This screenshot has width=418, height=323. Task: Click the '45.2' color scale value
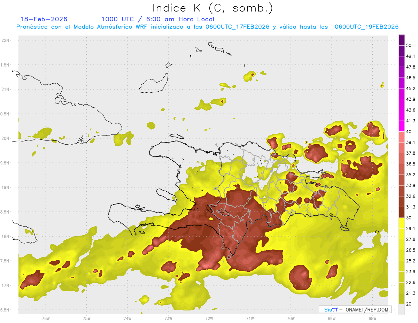[411, 89]
